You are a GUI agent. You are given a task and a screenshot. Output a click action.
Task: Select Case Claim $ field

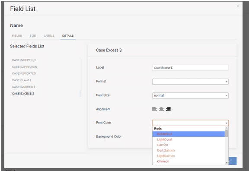coord(22,80)
